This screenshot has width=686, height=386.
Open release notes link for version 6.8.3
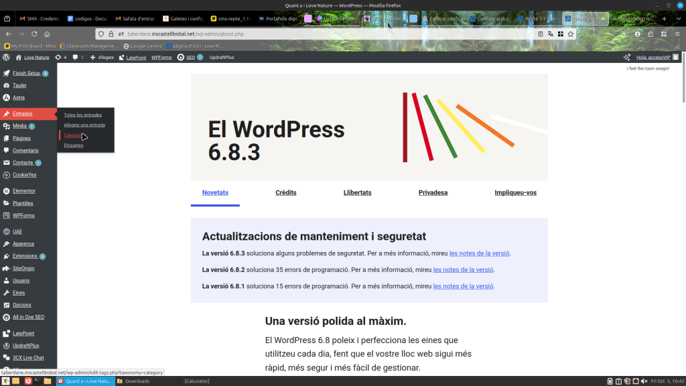point(479,254)
